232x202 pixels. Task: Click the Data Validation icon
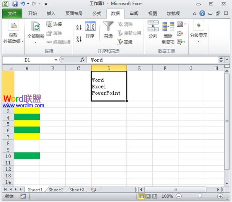(180, 24)
